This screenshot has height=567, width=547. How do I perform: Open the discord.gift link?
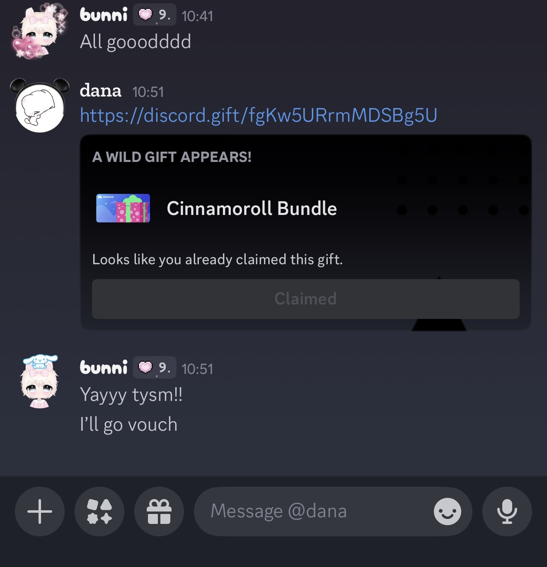[259, 116]
